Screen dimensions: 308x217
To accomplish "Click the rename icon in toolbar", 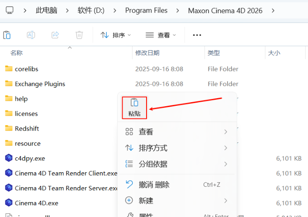I will pyautogui.click(x=31, y=35).
